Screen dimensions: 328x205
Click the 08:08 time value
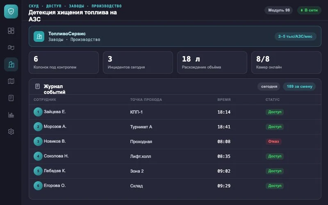224,141
